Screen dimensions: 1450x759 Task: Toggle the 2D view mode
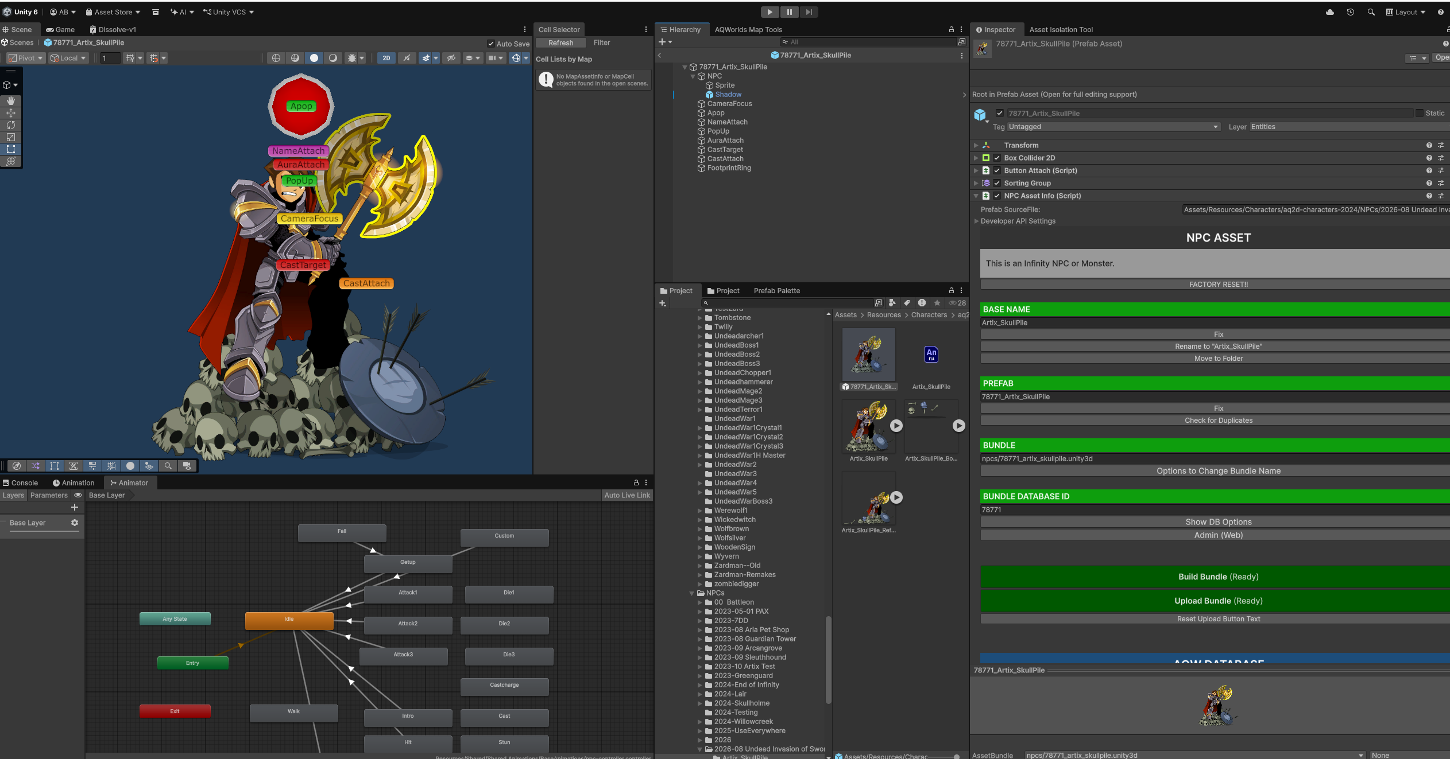386,58
